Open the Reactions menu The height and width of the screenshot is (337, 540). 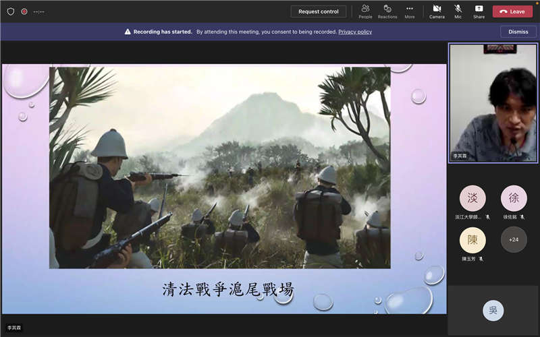click(387, 11)
